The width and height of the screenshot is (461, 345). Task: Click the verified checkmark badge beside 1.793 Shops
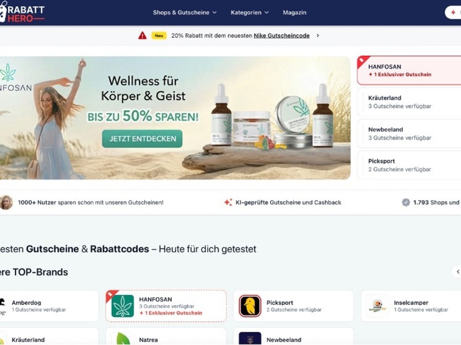[x=406, y=202]
